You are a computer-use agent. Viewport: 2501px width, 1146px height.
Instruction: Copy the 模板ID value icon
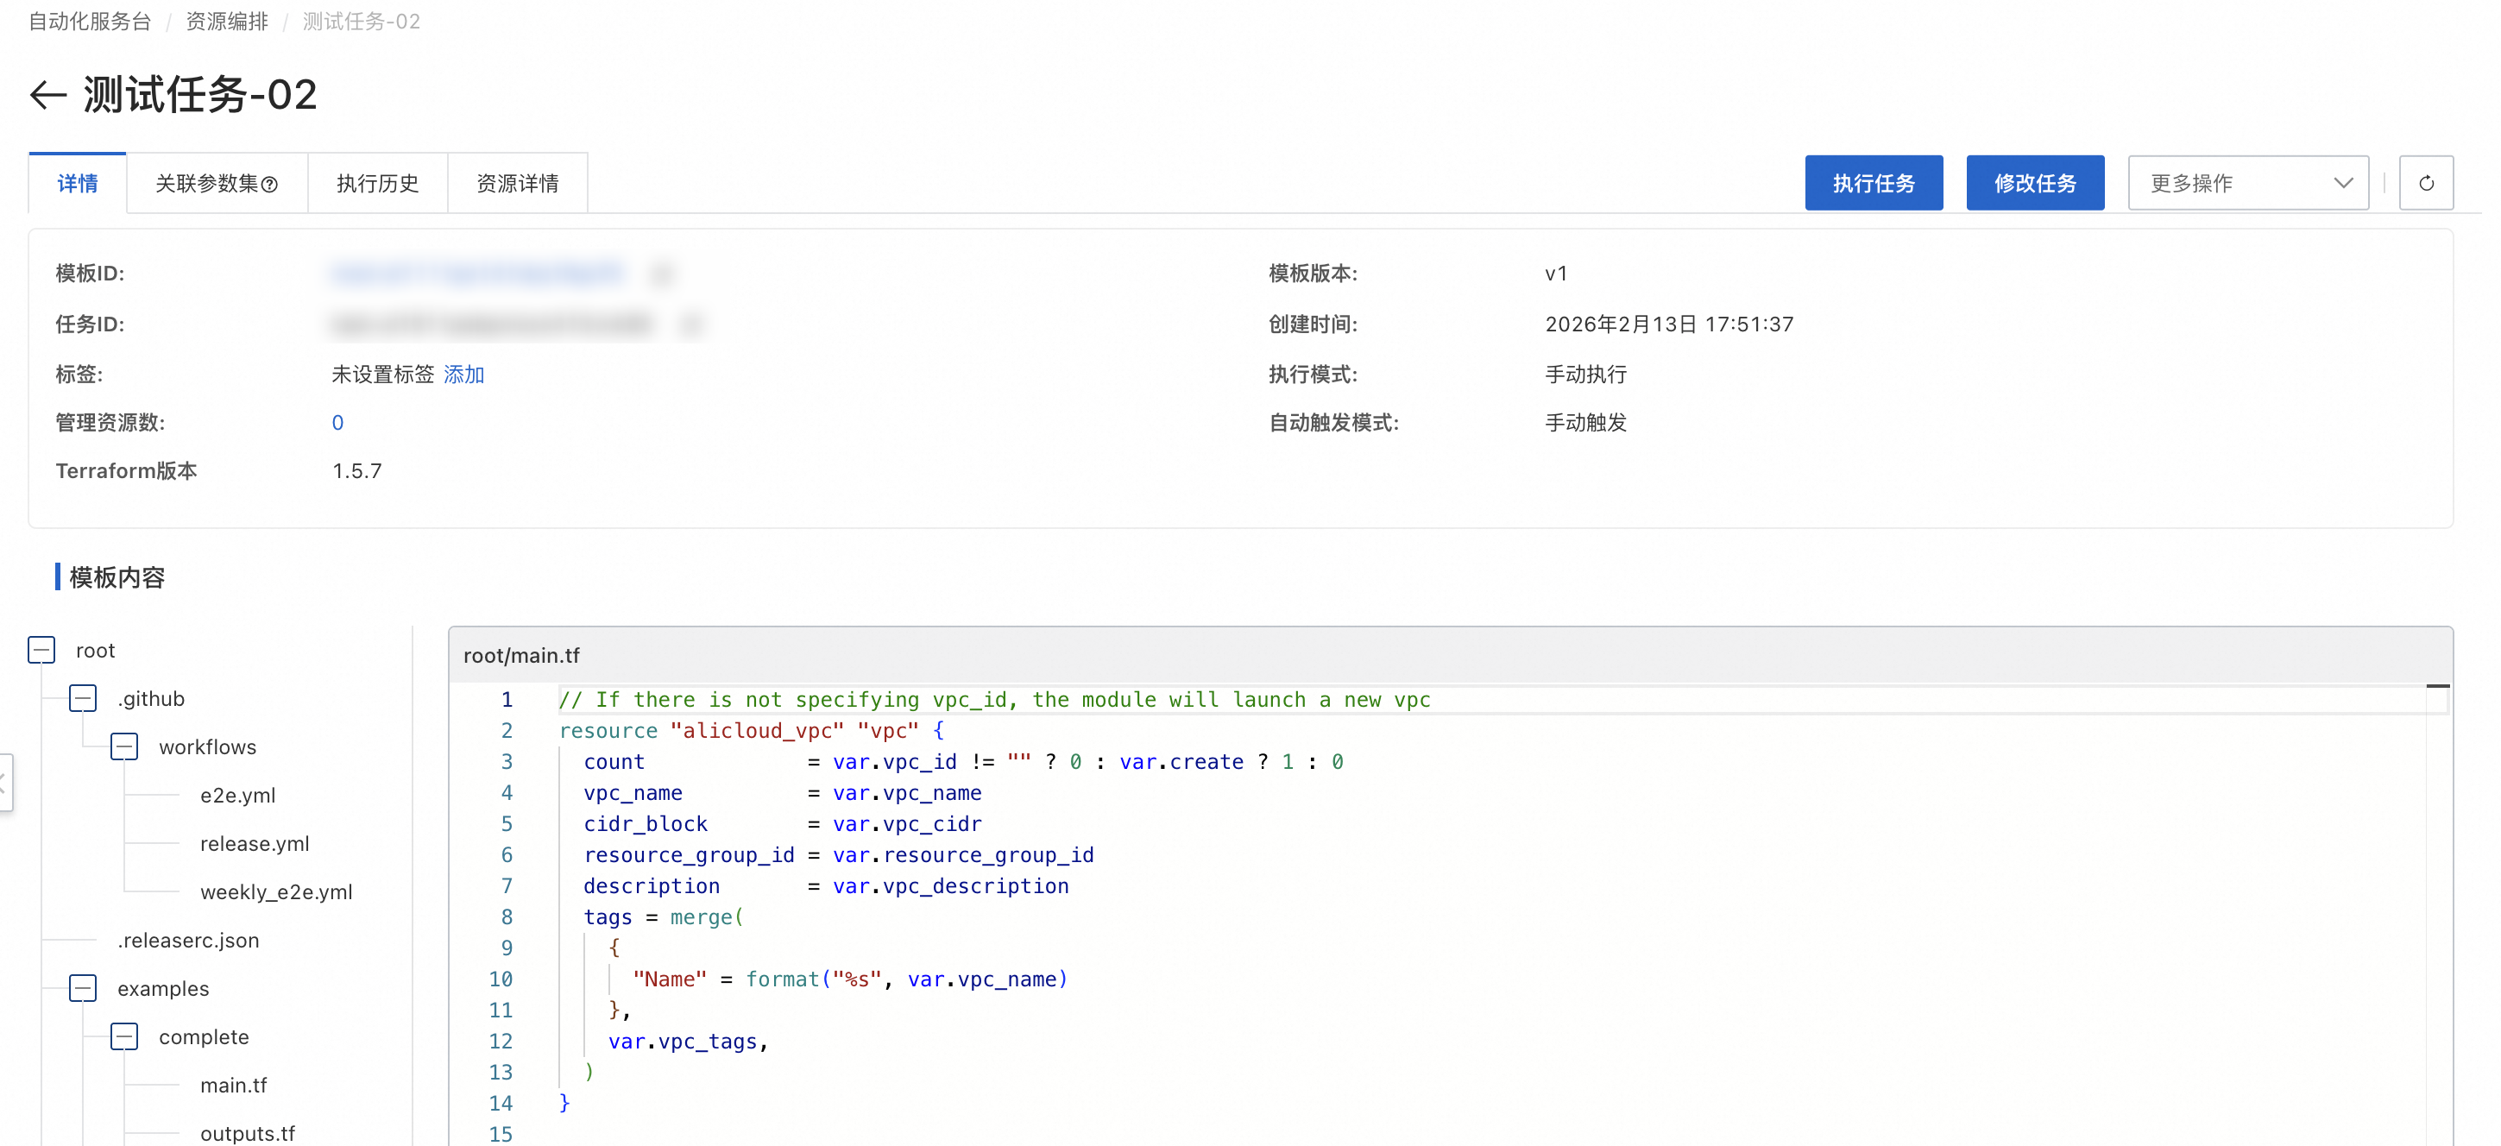pyautogui.click(x=662, y=274)
